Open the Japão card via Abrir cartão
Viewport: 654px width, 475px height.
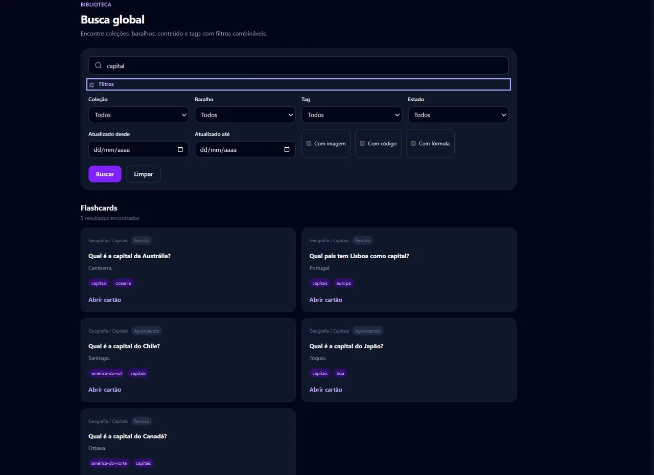(x=325, y=390)
